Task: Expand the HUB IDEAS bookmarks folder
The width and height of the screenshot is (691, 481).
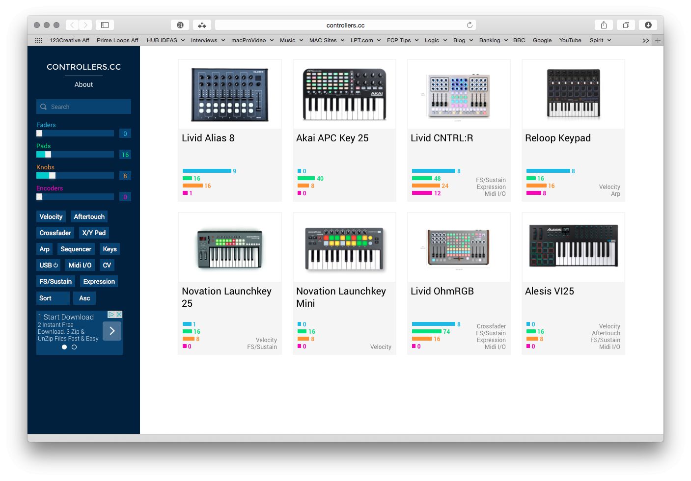Action: pos(166,40)
